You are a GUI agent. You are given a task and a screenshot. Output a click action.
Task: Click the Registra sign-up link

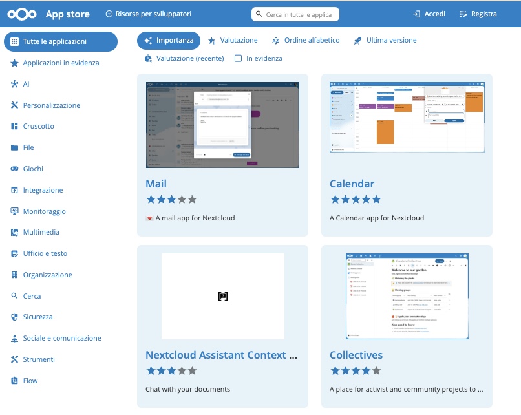tap(478, 14)
